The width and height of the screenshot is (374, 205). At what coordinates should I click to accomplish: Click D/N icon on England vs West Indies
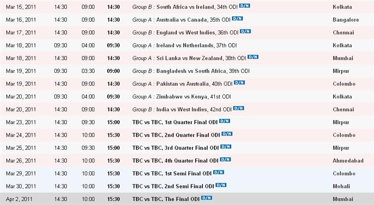click(245, 32)
